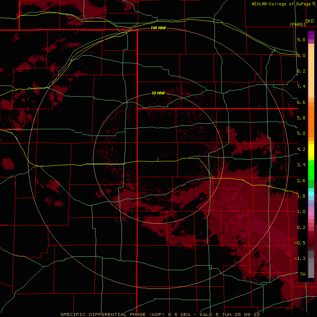This screenshot has width=317, height=317.
Task: Click the KDP product title caption at bottom
Action: [x=160, y=315]
